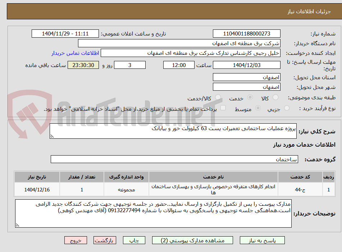Click the پاسخ به نیاز button
The height and width of the screenshot is (252, 342).
tap(262, 240)
